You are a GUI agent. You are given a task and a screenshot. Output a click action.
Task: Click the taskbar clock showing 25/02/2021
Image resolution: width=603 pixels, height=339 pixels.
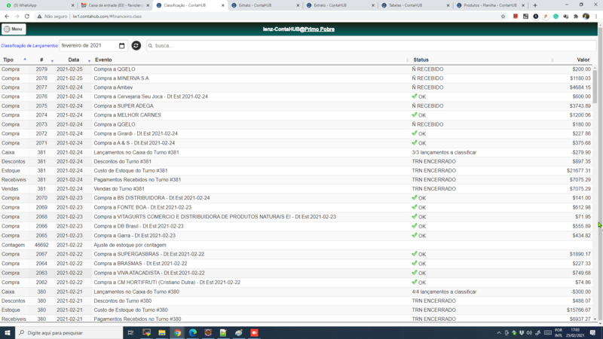575,333
